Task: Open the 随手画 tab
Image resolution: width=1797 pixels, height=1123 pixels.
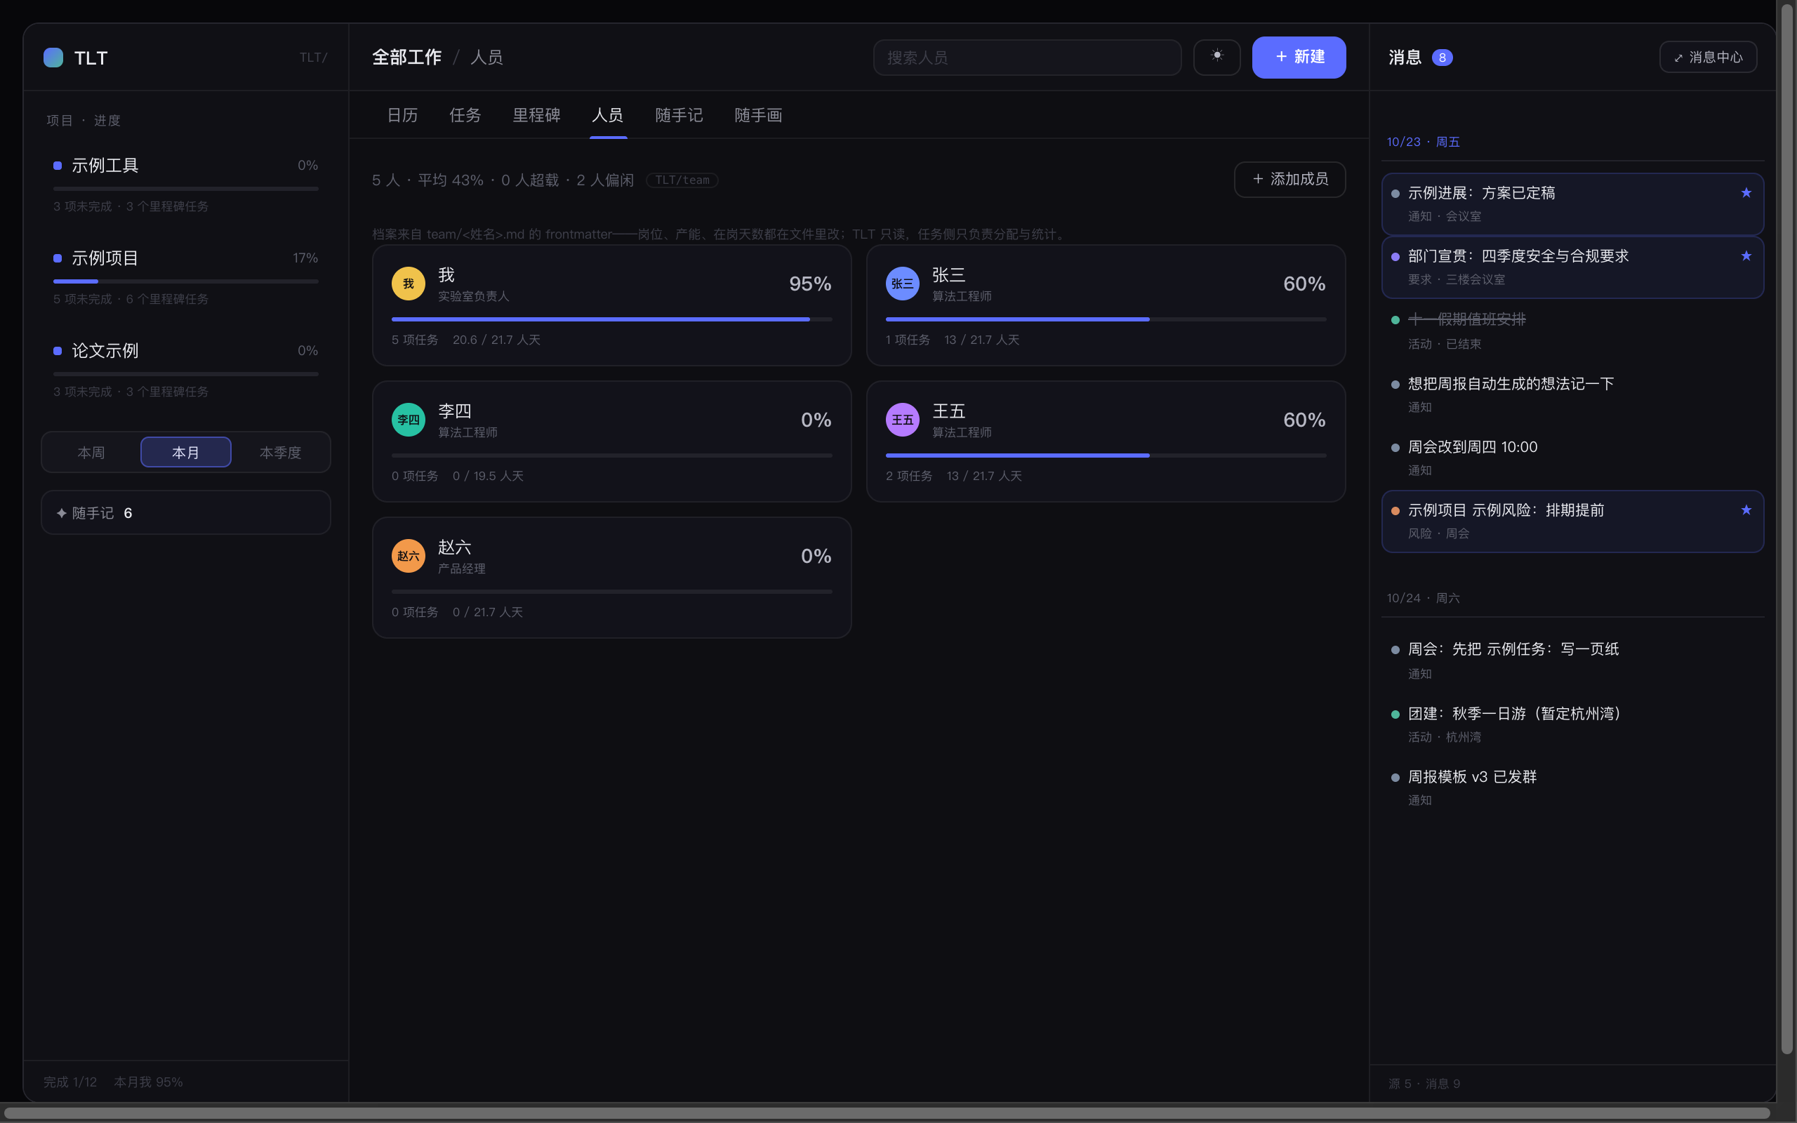Action: click(x=758, y=115)
